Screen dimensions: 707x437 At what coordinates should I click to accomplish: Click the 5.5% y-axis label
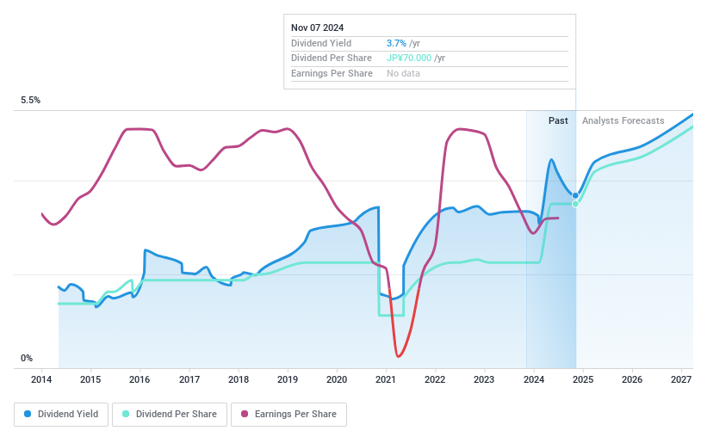coord(30,100)
